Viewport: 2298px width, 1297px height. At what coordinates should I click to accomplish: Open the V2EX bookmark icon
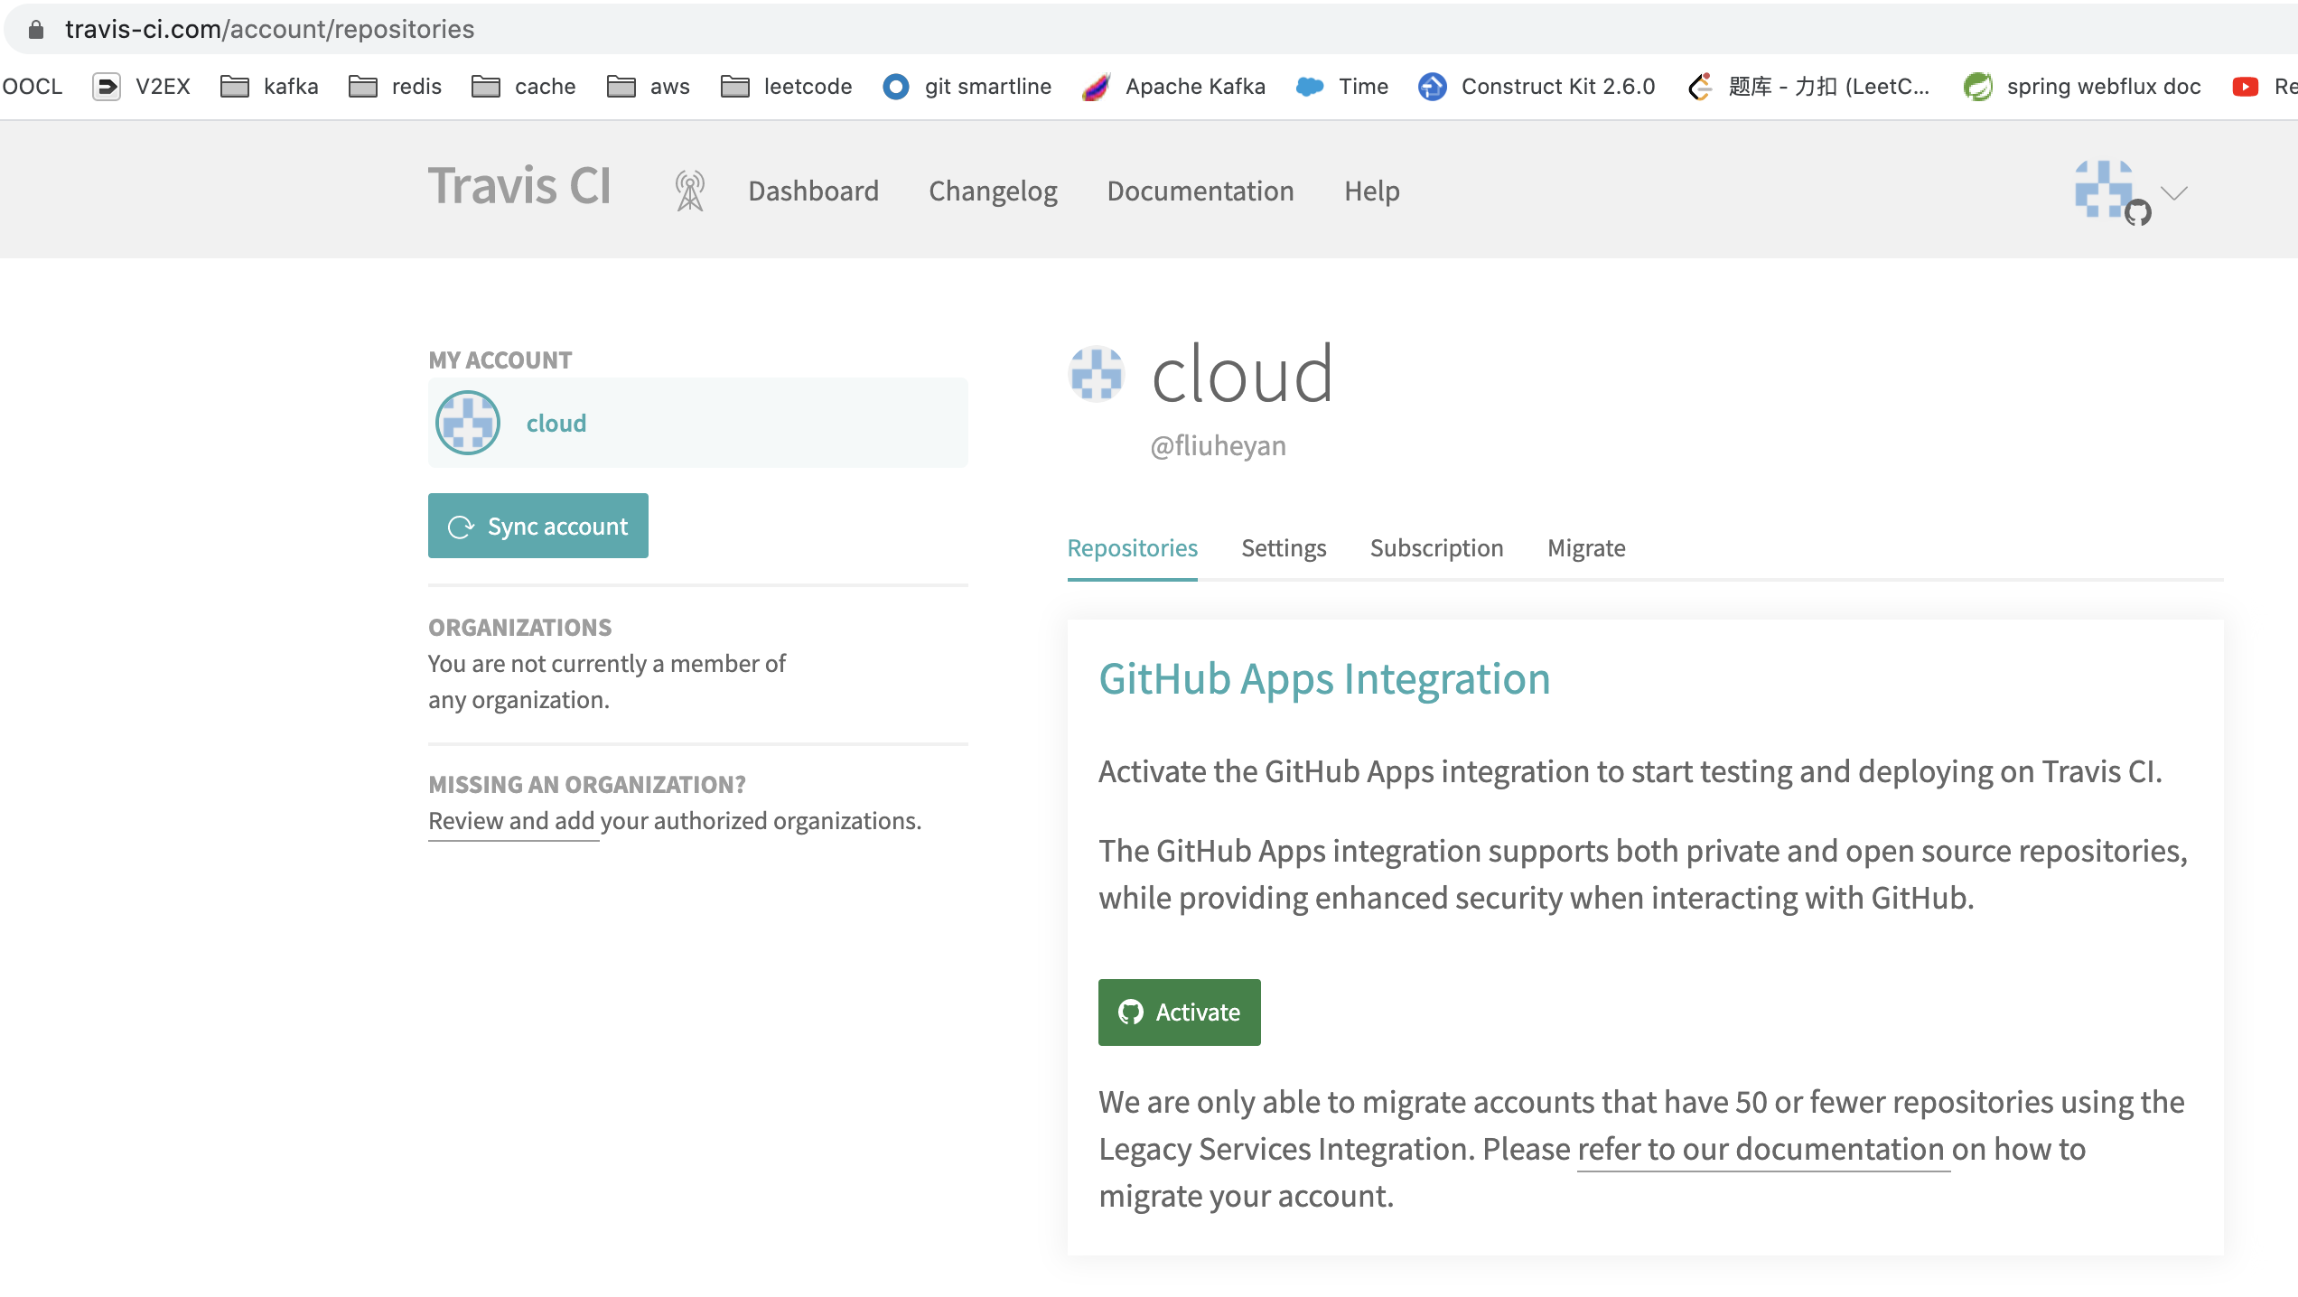pyautogui.click(x=107, y=87)
